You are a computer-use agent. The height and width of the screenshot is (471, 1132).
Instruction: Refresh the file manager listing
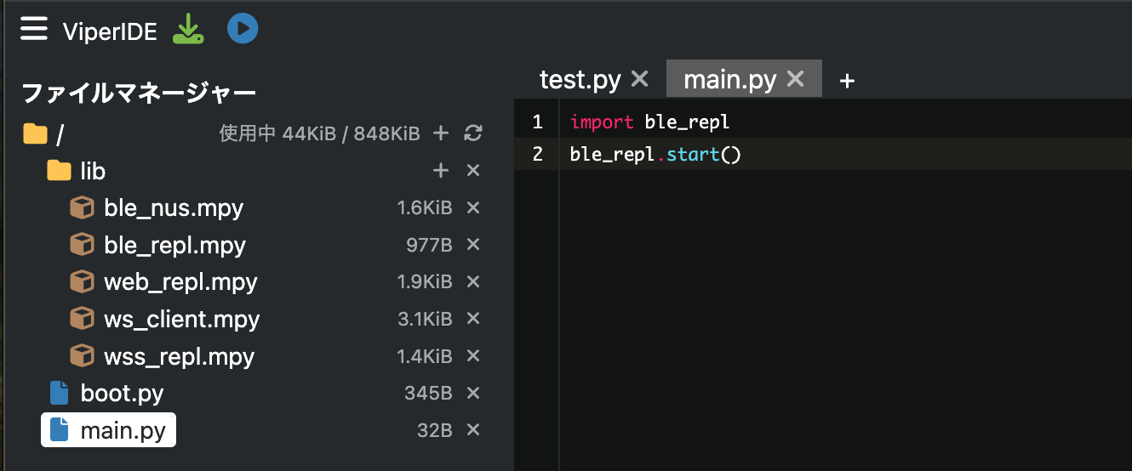[473, 133]
